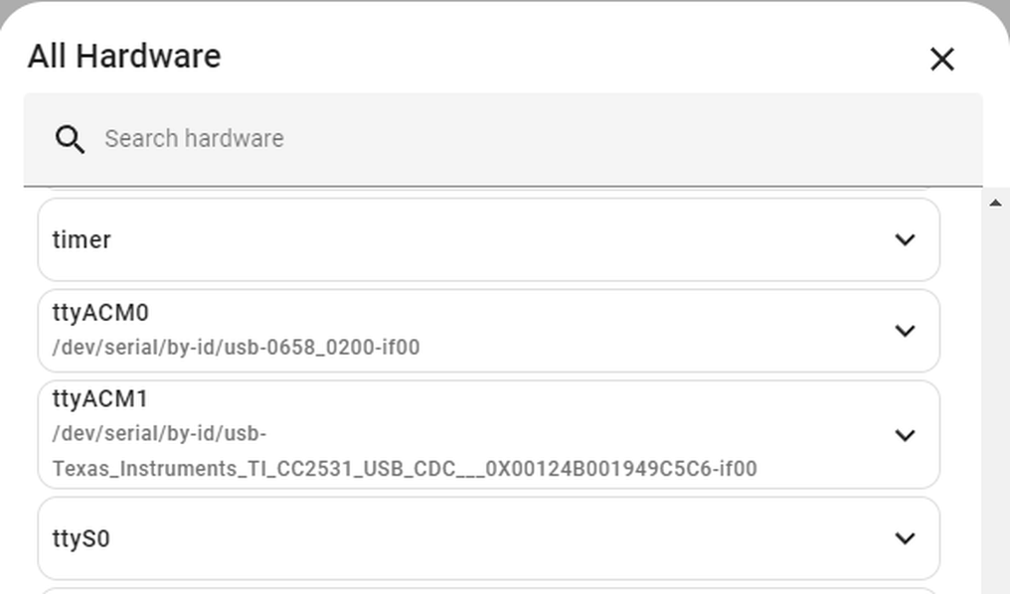
Task: Expand ttyACM0 details with its chevron
Action: 905,331
